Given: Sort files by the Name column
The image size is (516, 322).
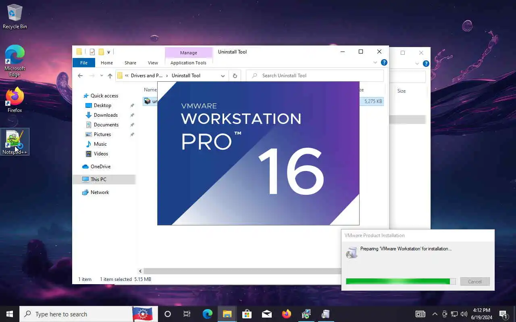Looking at the screenshot, I should (x=150, y=90).
